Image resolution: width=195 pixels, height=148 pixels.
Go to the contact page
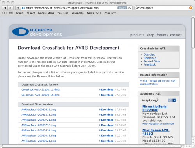click(x=176, y=35)
